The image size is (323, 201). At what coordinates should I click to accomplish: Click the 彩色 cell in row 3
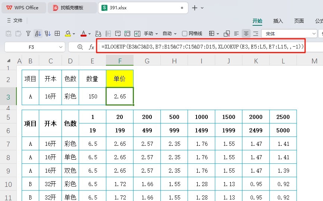click(x=70, y=96)
